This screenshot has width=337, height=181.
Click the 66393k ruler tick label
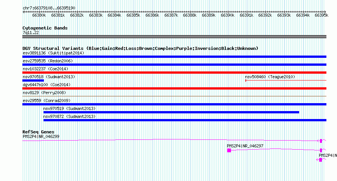pos(284,15)
